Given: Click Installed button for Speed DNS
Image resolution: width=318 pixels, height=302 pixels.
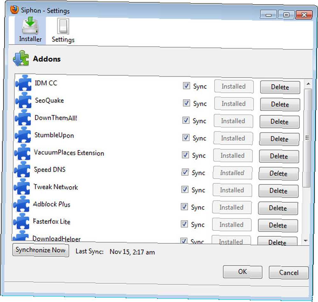Looking at the screenshot, I should [x=232, y=173].
